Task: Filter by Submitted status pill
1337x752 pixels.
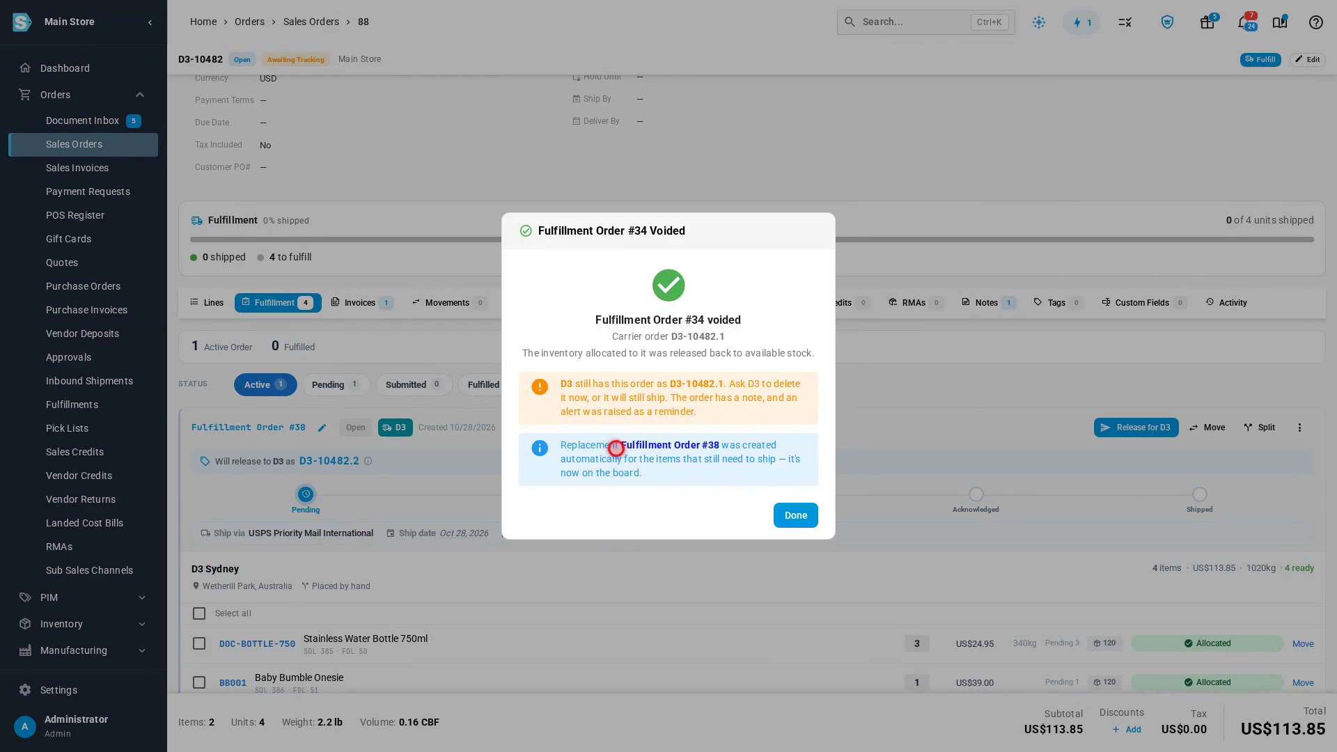Action: [x=414, y=385]
